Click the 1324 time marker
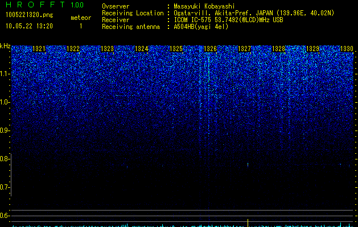The image size is (358, 227). 142,49
